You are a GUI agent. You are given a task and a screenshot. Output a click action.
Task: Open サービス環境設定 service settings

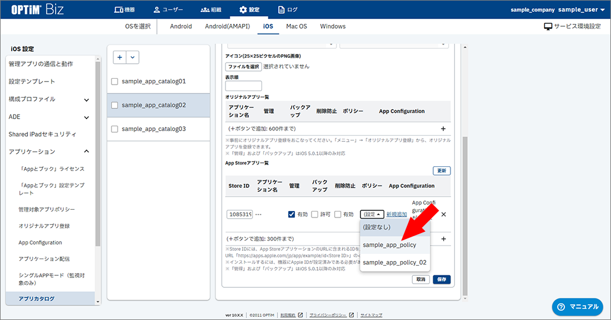pyautogui.click(x=572, y=26)
